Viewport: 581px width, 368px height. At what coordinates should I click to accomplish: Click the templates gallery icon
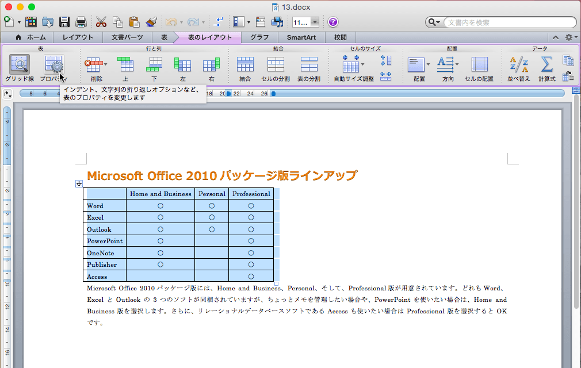30,22
